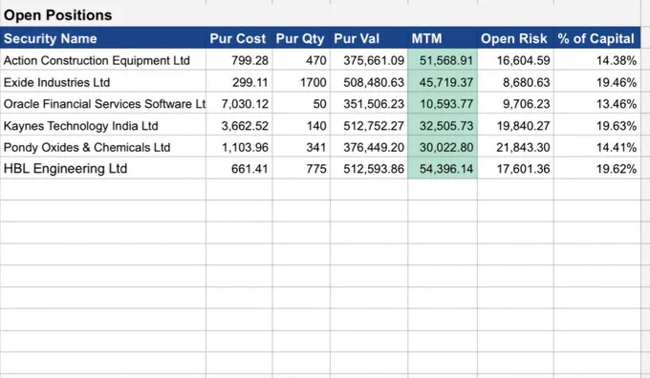
Task: Select quantity 1700 cell
Action: (301, 82)
